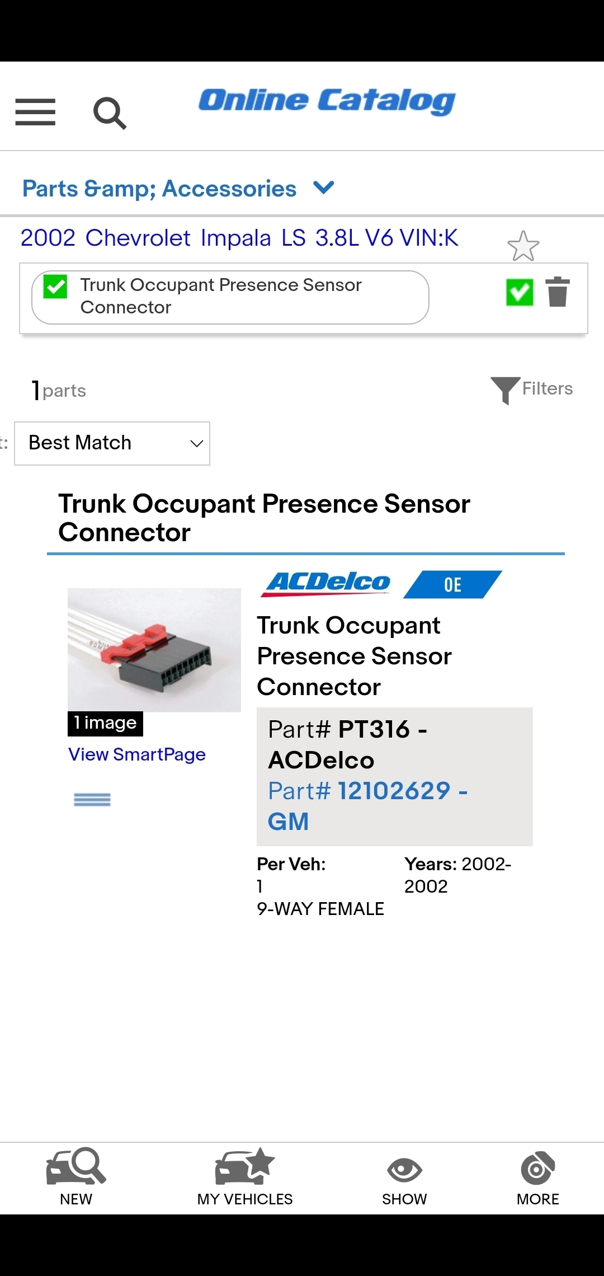
Task: Tap the Online Catalog logo
Action: point(327,101)
